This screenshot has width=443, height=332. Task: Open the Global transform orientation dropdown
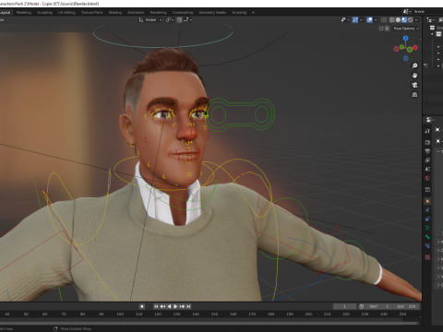click(x=150, y=19)
